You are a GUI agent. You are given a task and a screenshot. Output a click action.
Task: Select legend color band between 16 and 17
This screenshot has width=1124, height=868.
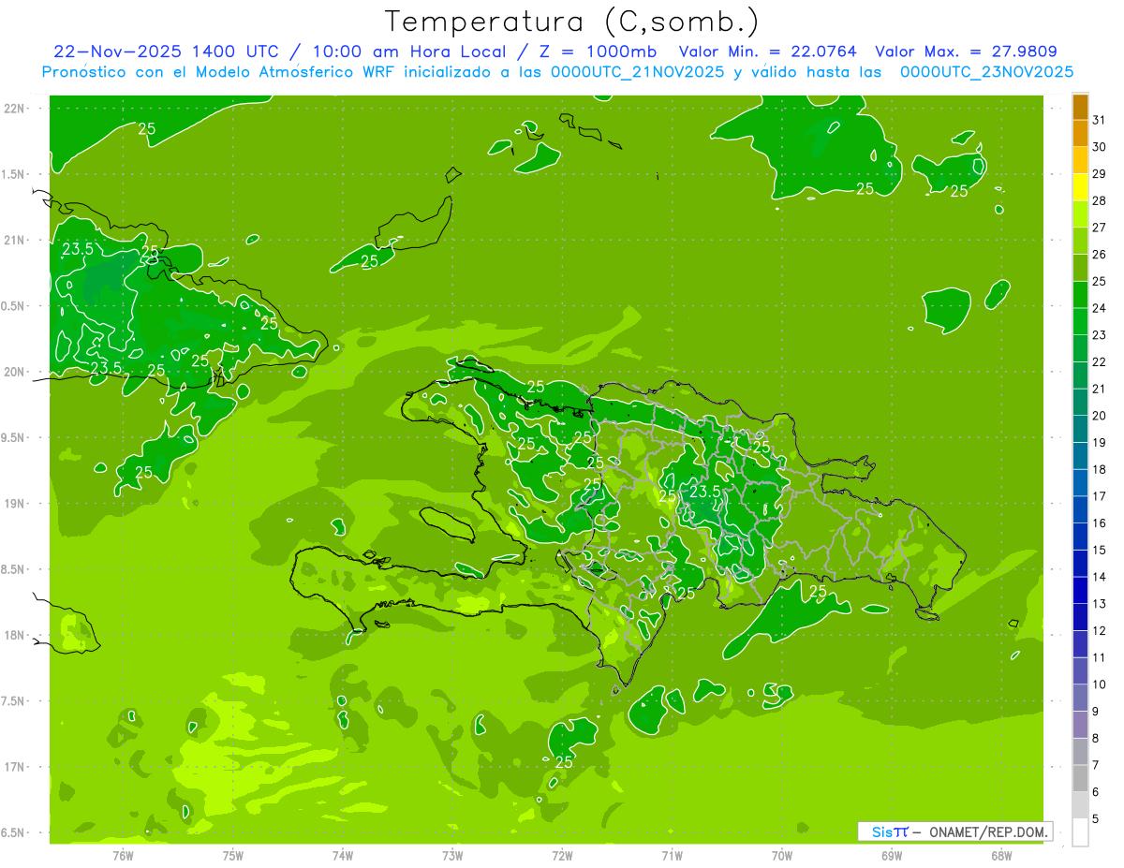tap(1080, 510)
